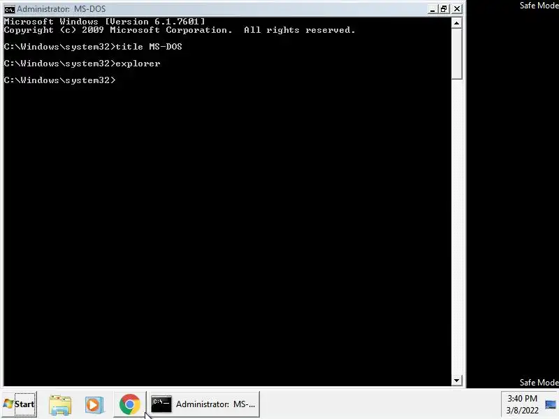
Task: Open the Start menu
Action: (19, 404)
